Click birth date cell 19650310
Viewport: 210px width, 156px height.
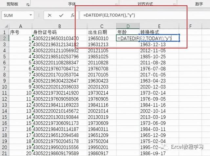[102, 38]
